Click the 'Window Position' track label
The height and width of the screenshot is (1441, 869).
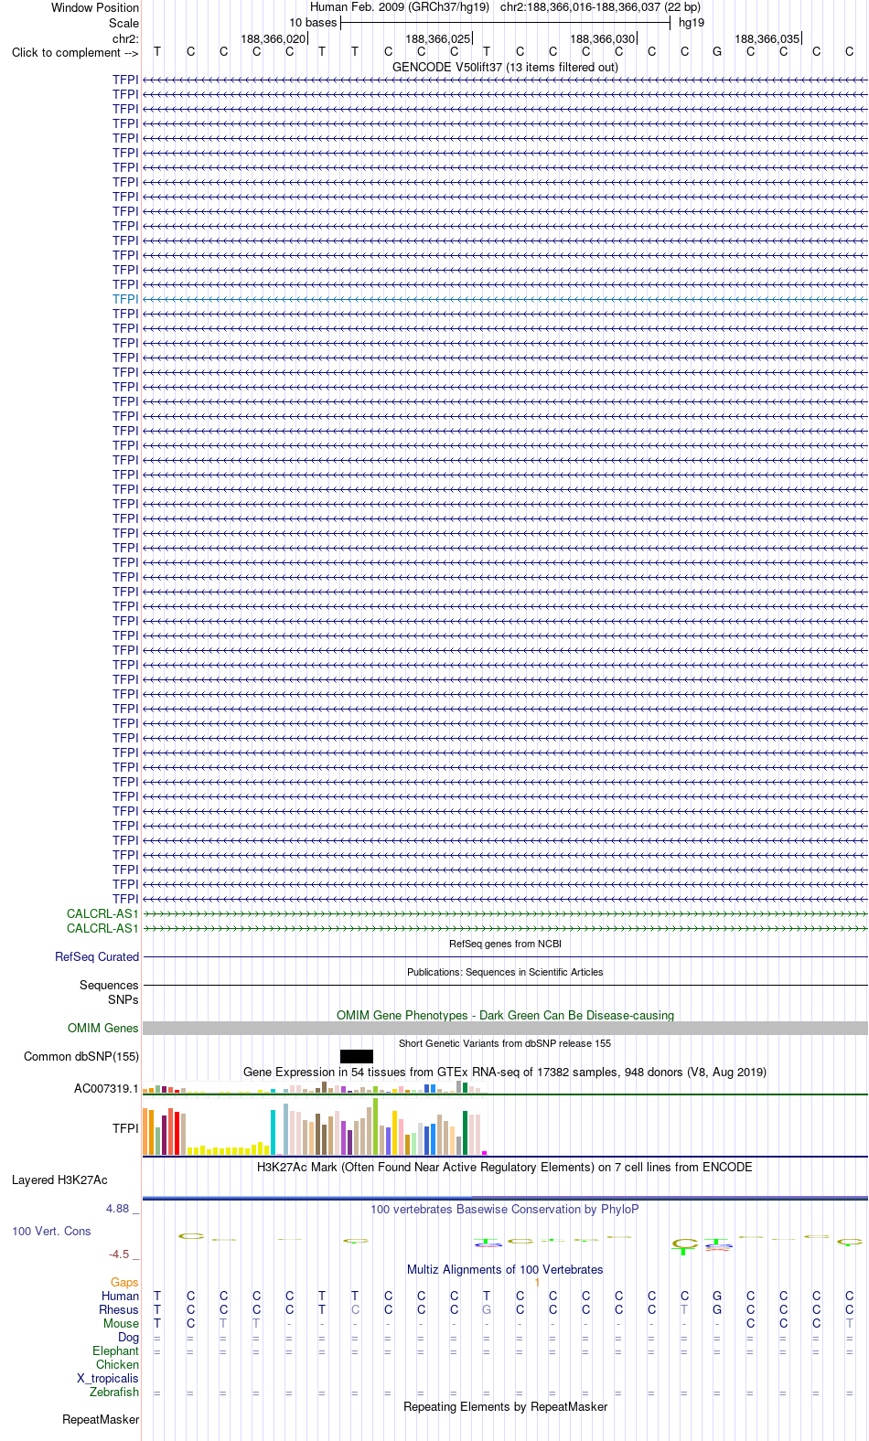click(95, 7)
